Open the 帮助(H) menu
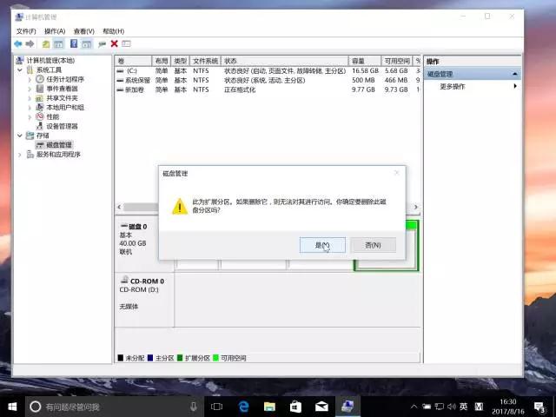 point(113,31)
